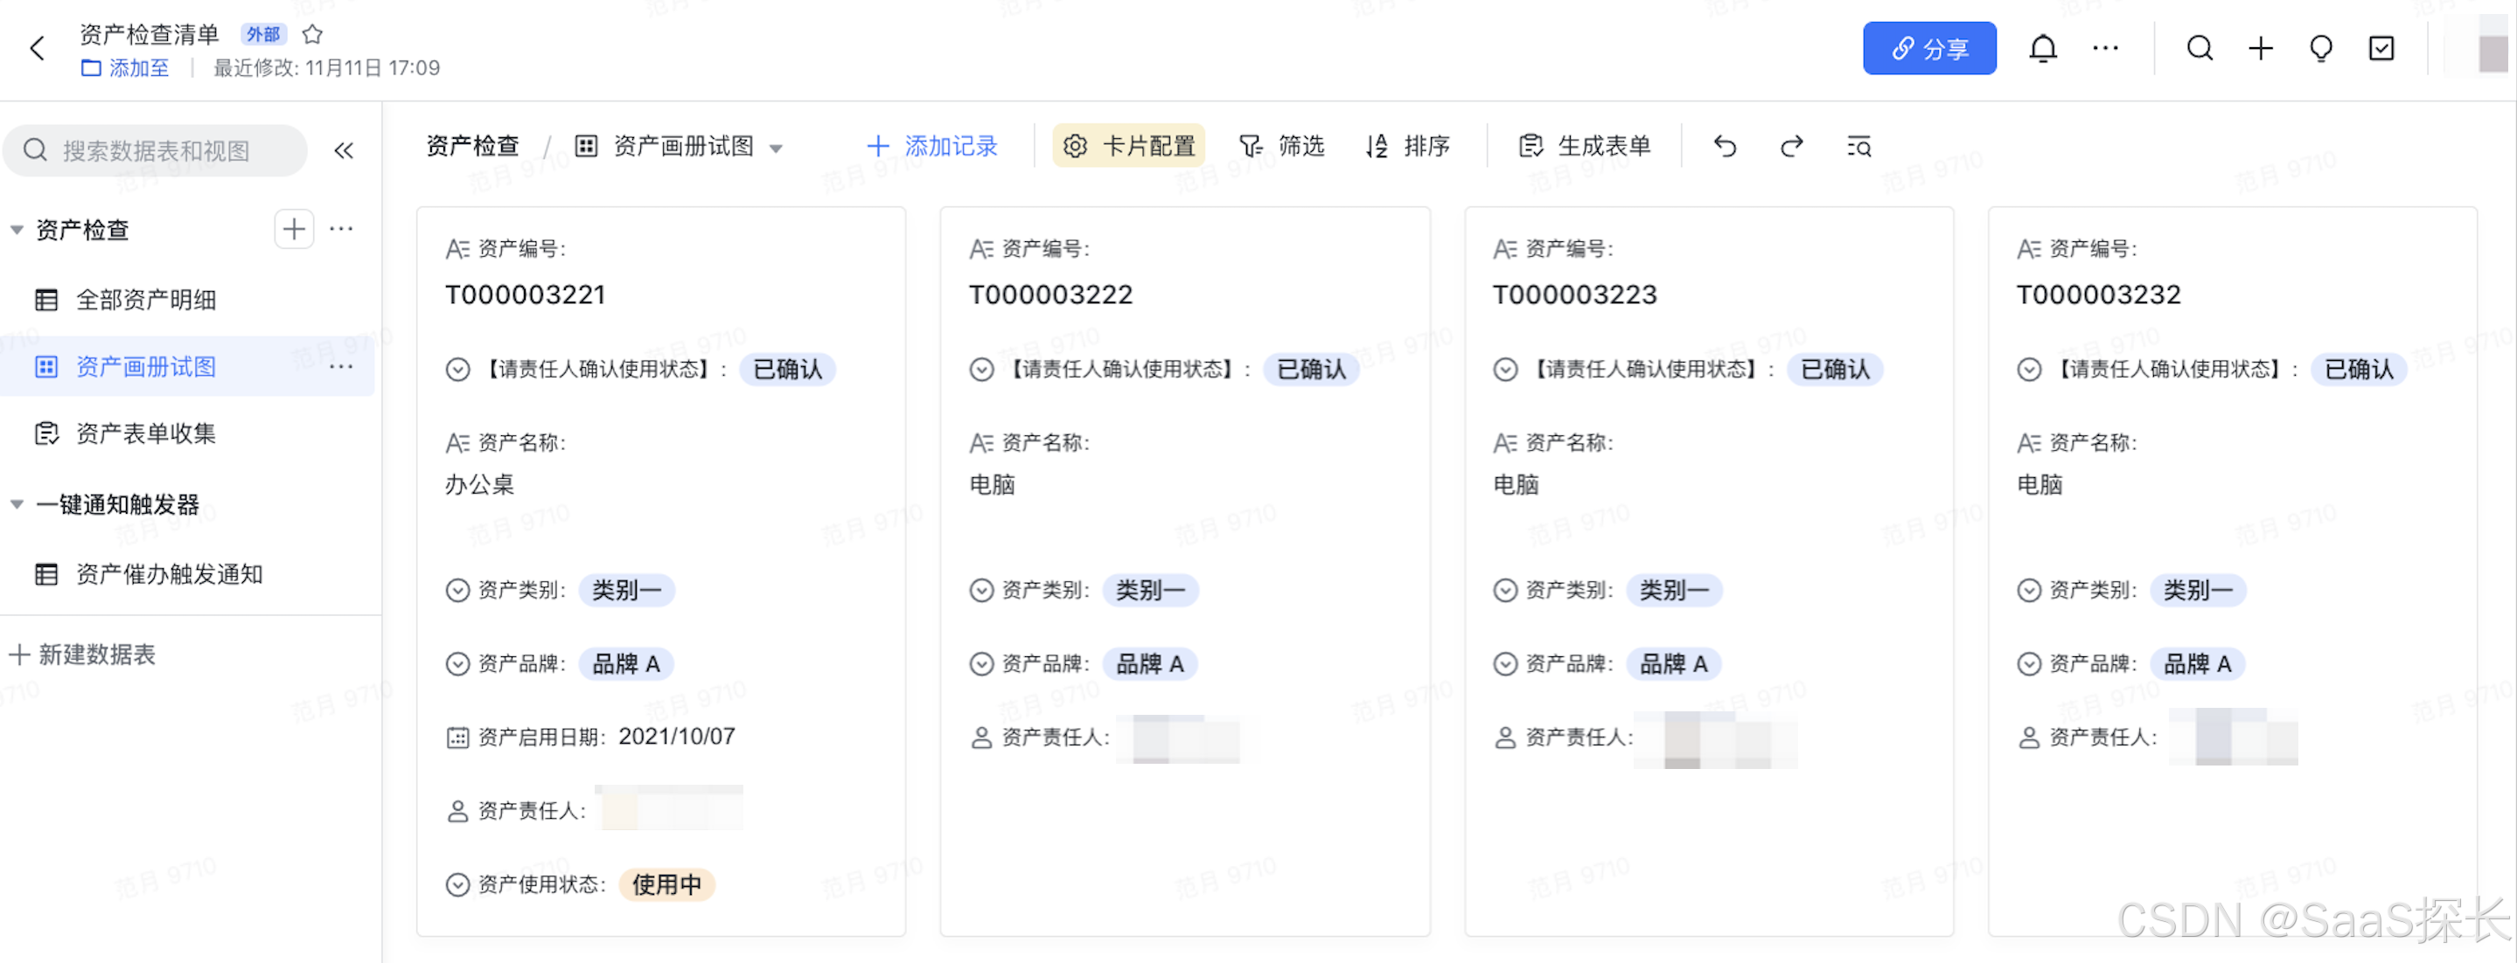The image size is (2517, 963).
Task: Open the notification bell
Action: point(2042,48)
